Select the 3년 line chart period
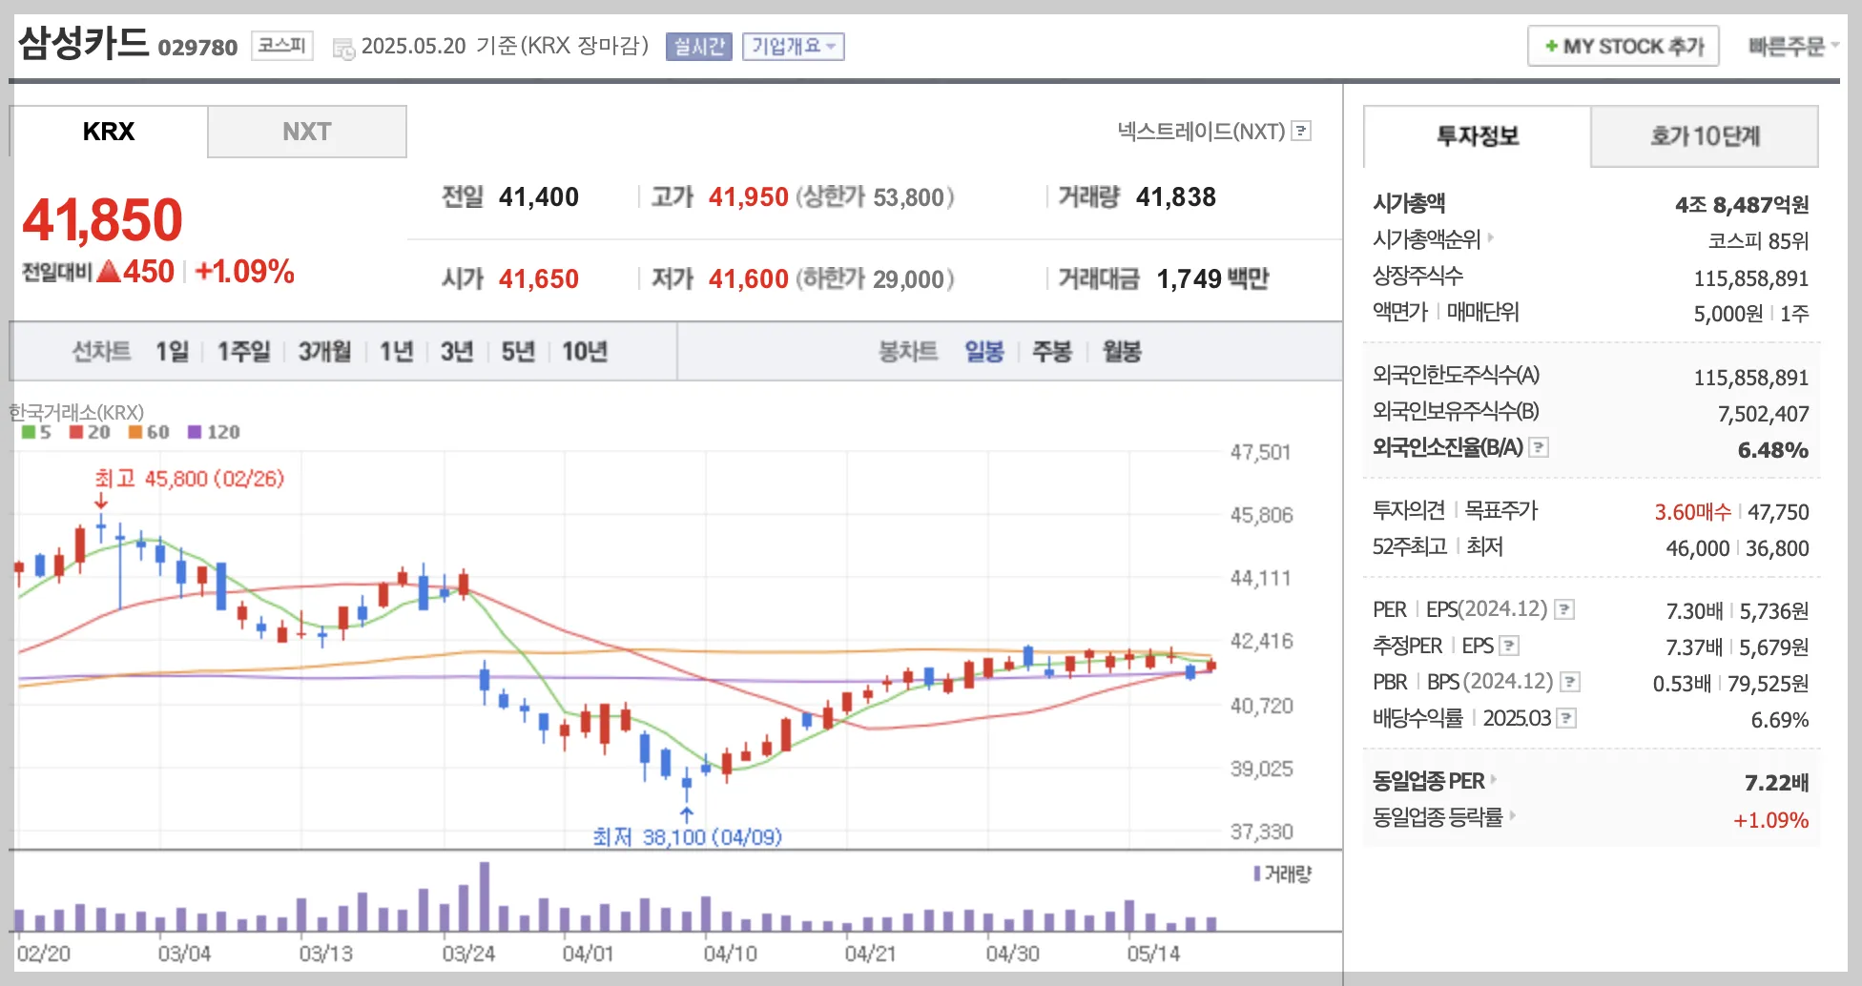 tap(457, 352)
